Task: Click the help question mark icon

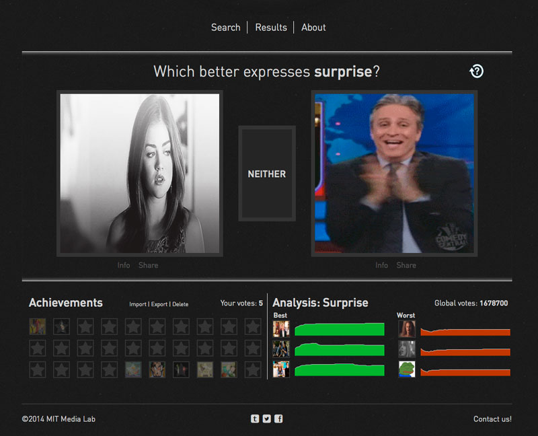Action: point(476,71)
